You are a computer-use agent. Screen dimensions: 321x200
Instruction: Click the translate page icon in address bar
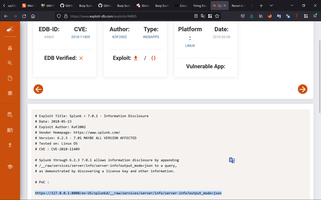203,16
